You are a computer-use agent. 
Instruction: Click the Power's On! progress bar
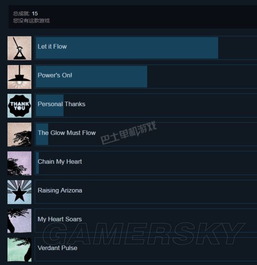click(x=92, y=77)
